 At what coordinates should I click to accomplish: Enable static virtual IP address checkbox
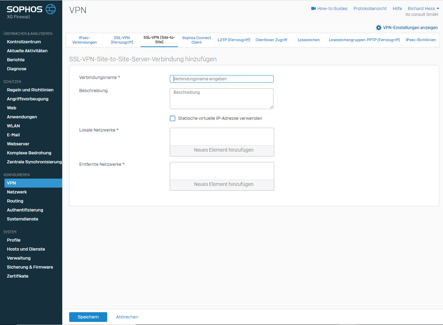(173, 118)
